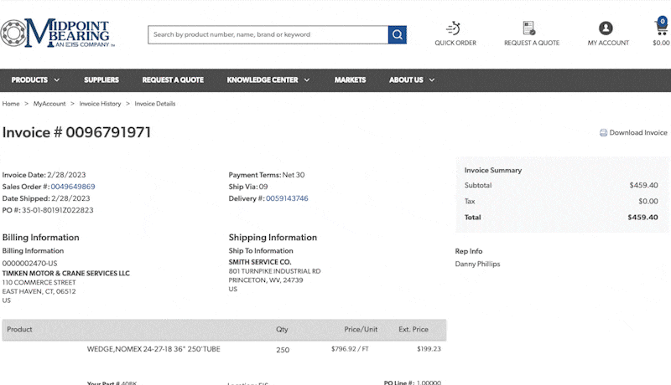
Task: Click the $796.92 / FT unit price
Action: point(350,349)
